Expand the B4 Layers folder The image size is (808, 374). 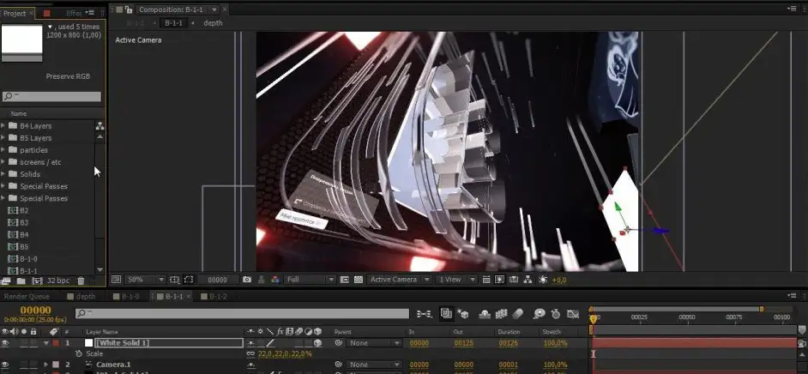point(3,126)
